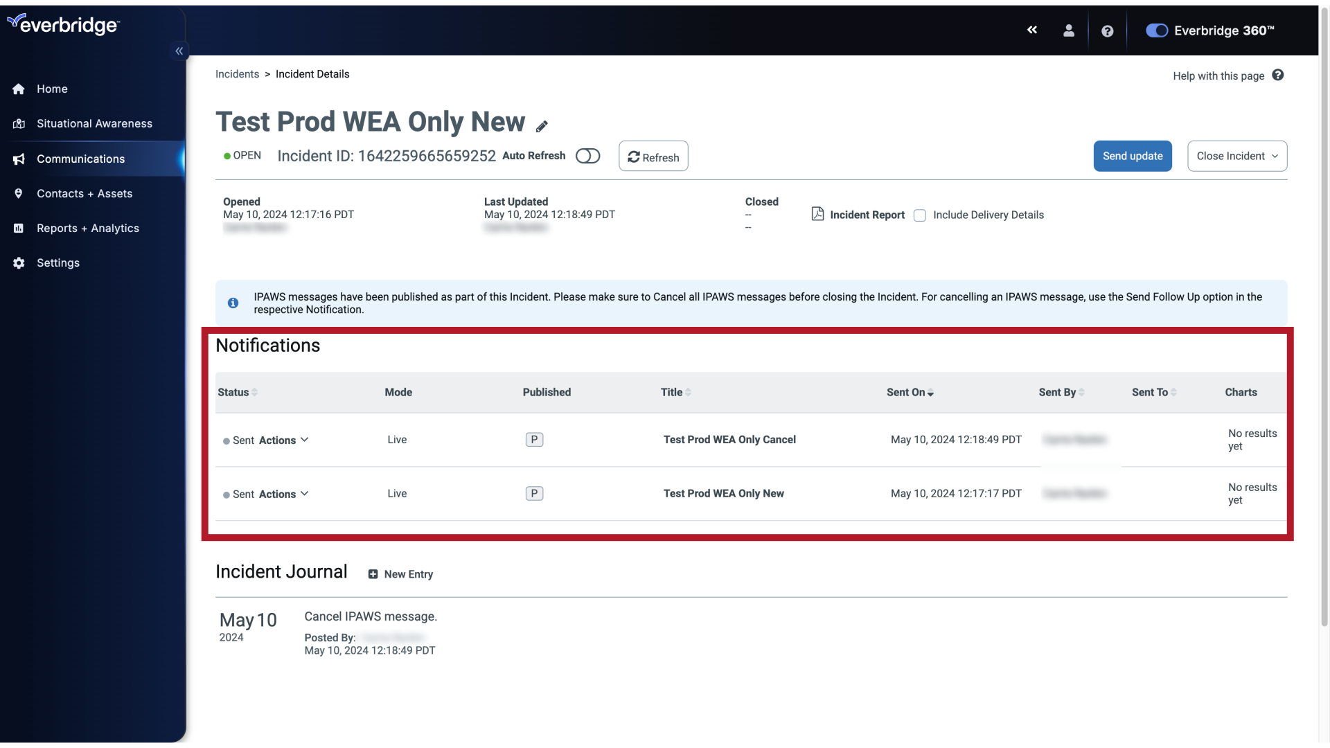The image size is (1330, 748).
Task: Click the Incident Report document icon
Action: tap(817, 213)
